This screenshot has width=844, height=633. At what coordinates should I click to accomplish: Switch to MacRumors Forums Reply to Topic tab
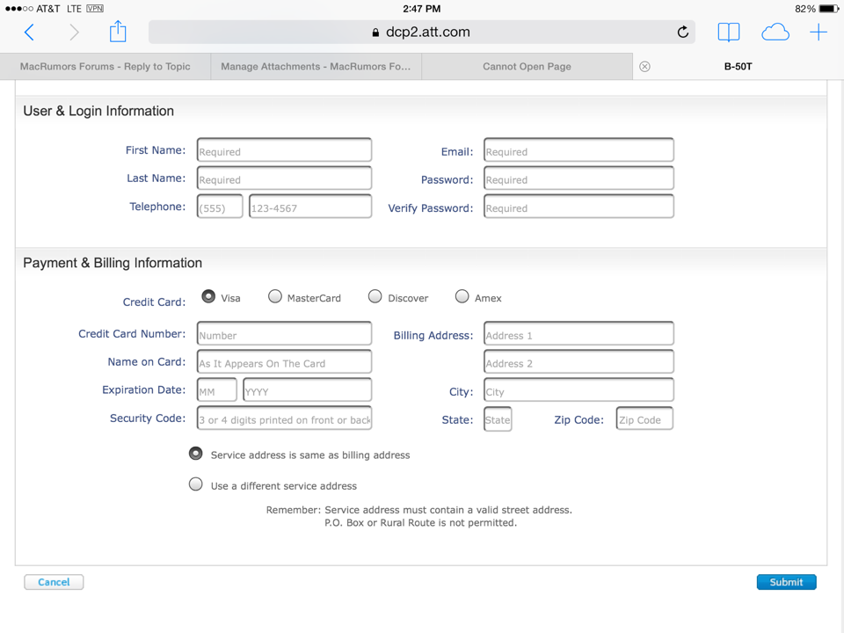coord(105,66)
